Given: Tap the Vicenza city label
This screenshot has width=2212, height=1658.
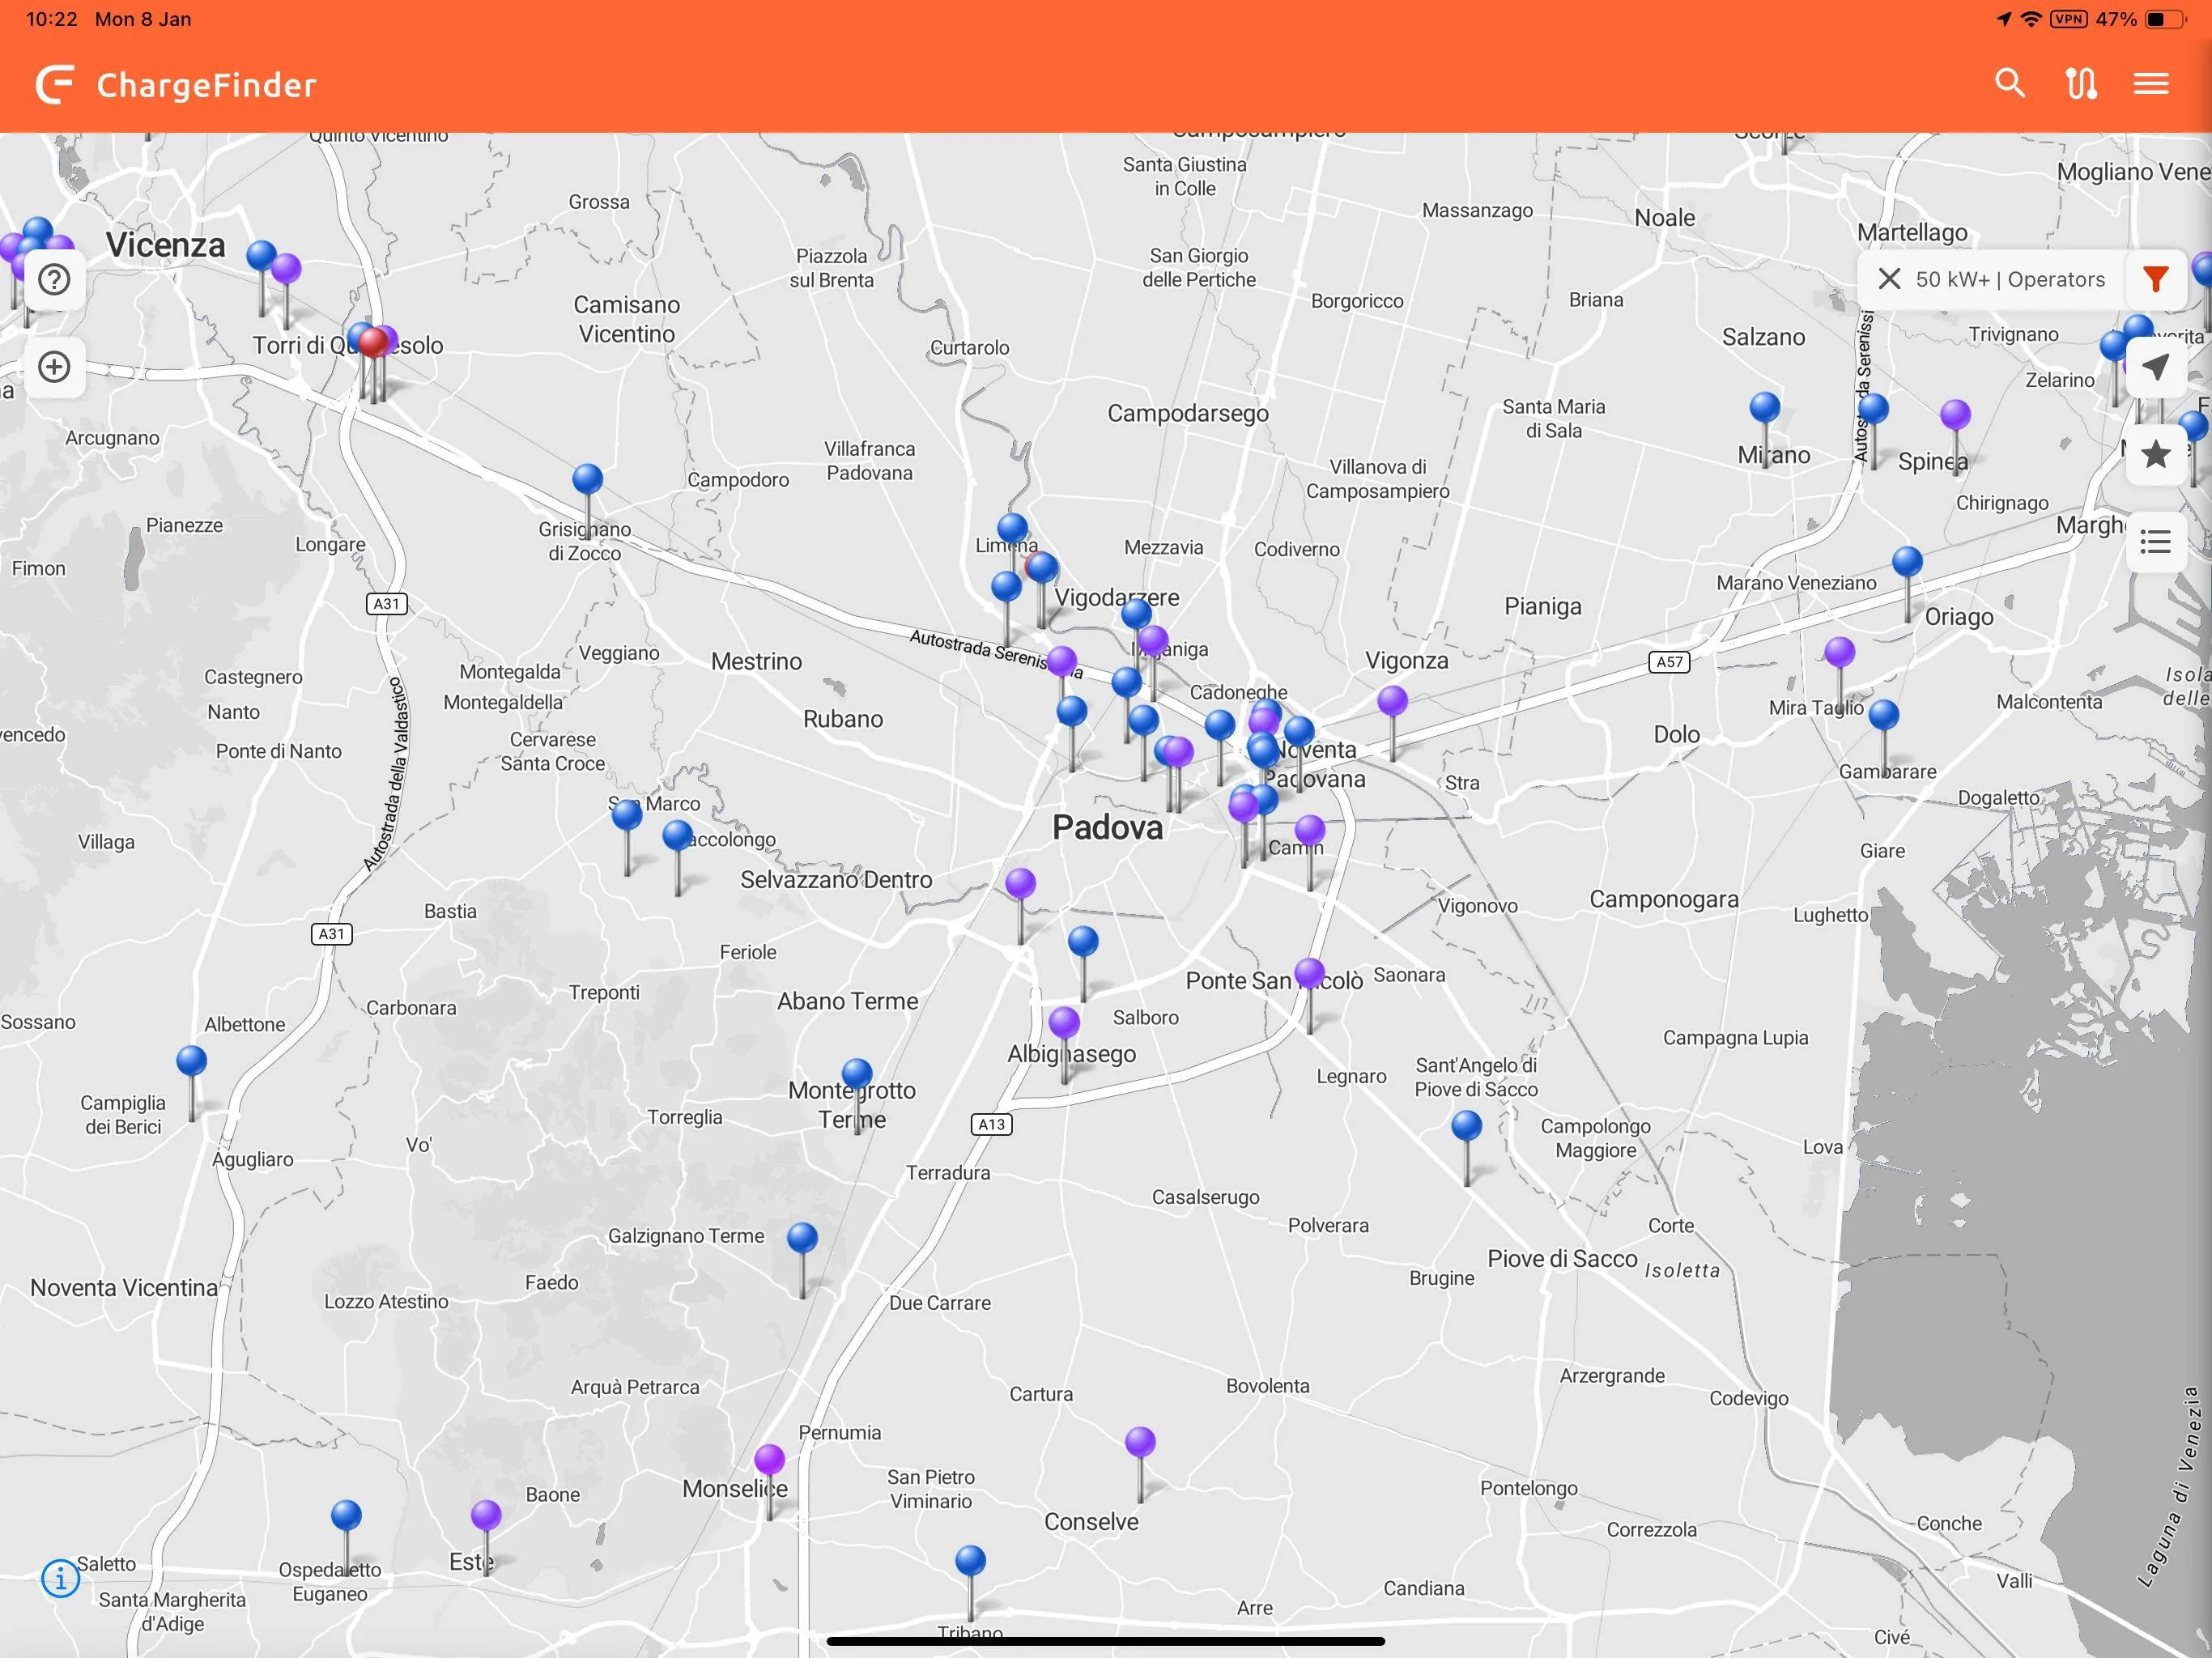Looking at the screenshot, I should pyautogui.click(x=166, y=245).
